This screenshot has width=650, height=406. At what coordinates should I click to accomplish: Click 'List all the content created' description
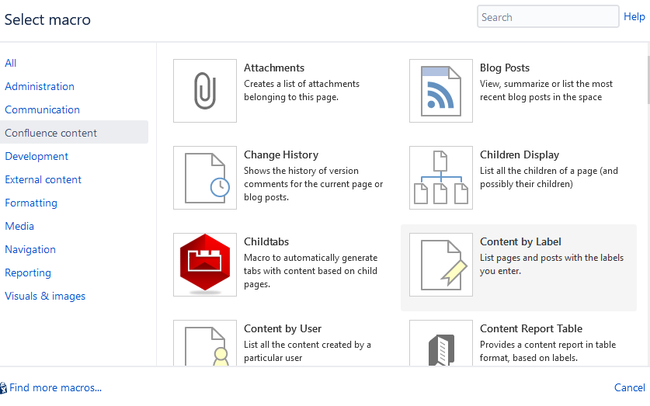point(308,352)
